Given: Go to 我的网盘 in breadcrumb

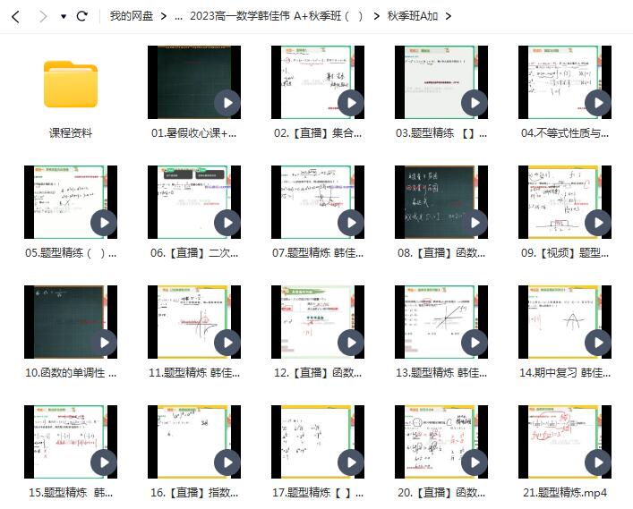Looking at the screenshot, I should (x=131, y=16).
